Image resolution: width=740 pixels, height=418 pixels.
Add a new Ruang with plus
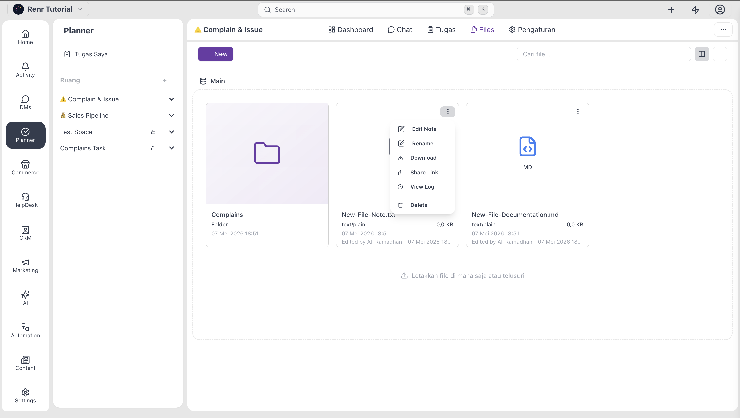(164, 81)
